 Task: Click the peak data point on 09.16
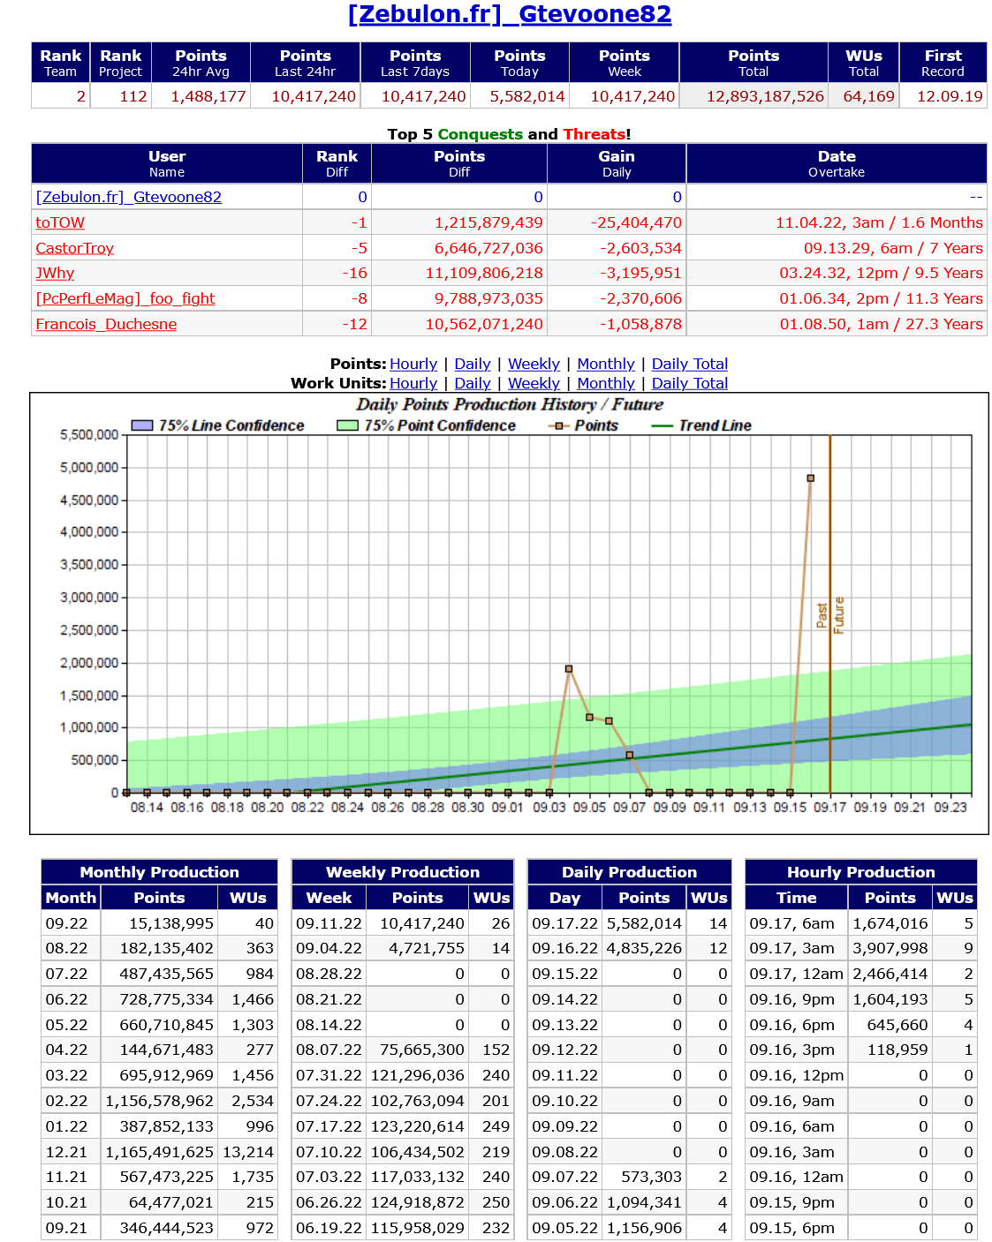click(x=810, y=478)
